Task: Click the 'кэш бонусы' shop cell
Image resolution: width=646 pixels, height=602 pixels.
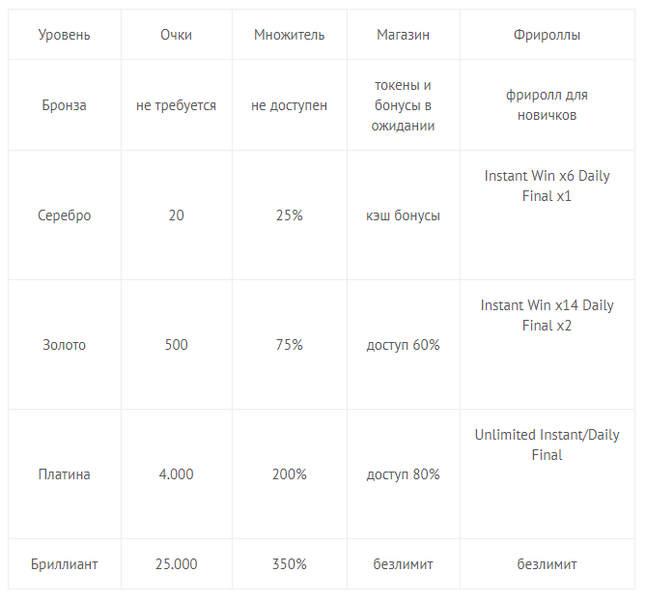Action: (403, 215)
